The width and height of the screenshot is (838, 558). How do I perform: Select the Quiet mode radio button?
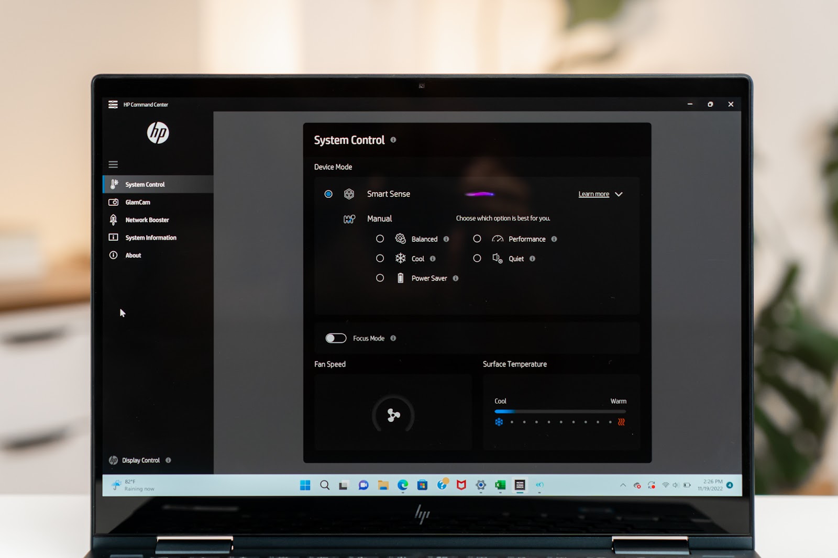[x=477, y=259]
